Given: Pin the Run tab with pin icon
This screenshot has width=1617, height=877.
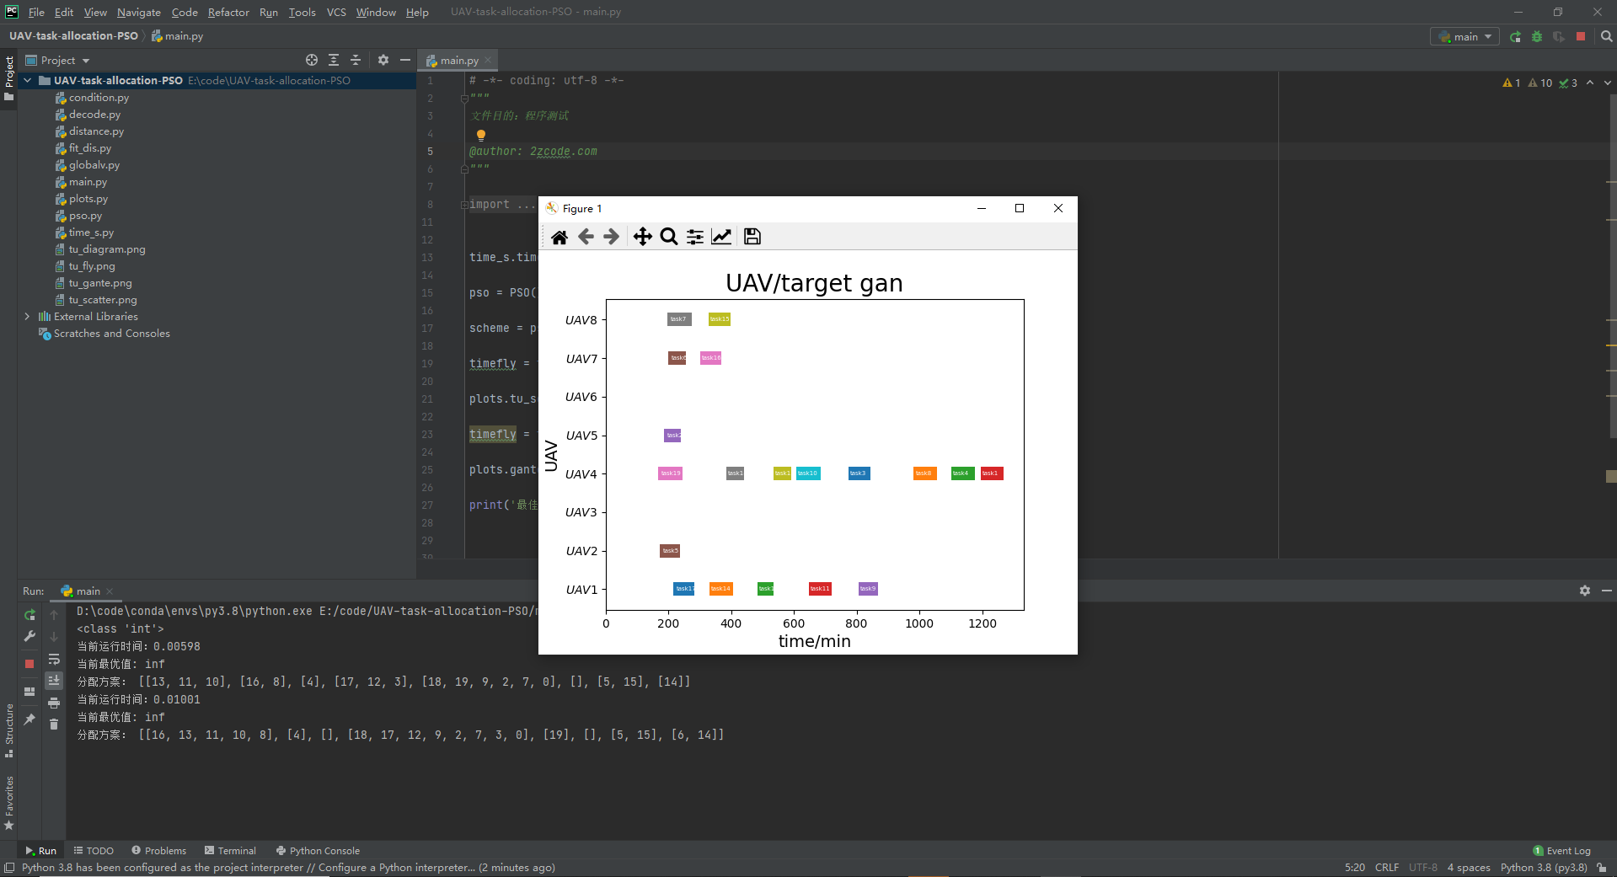Looking at the screenshot, I should point(29,719).
